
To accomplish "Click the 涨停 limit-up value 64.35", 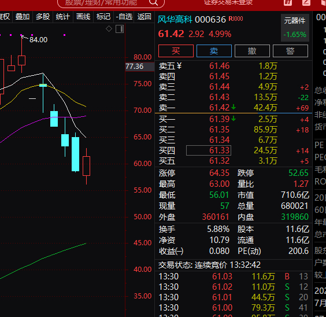I will 219,173.
